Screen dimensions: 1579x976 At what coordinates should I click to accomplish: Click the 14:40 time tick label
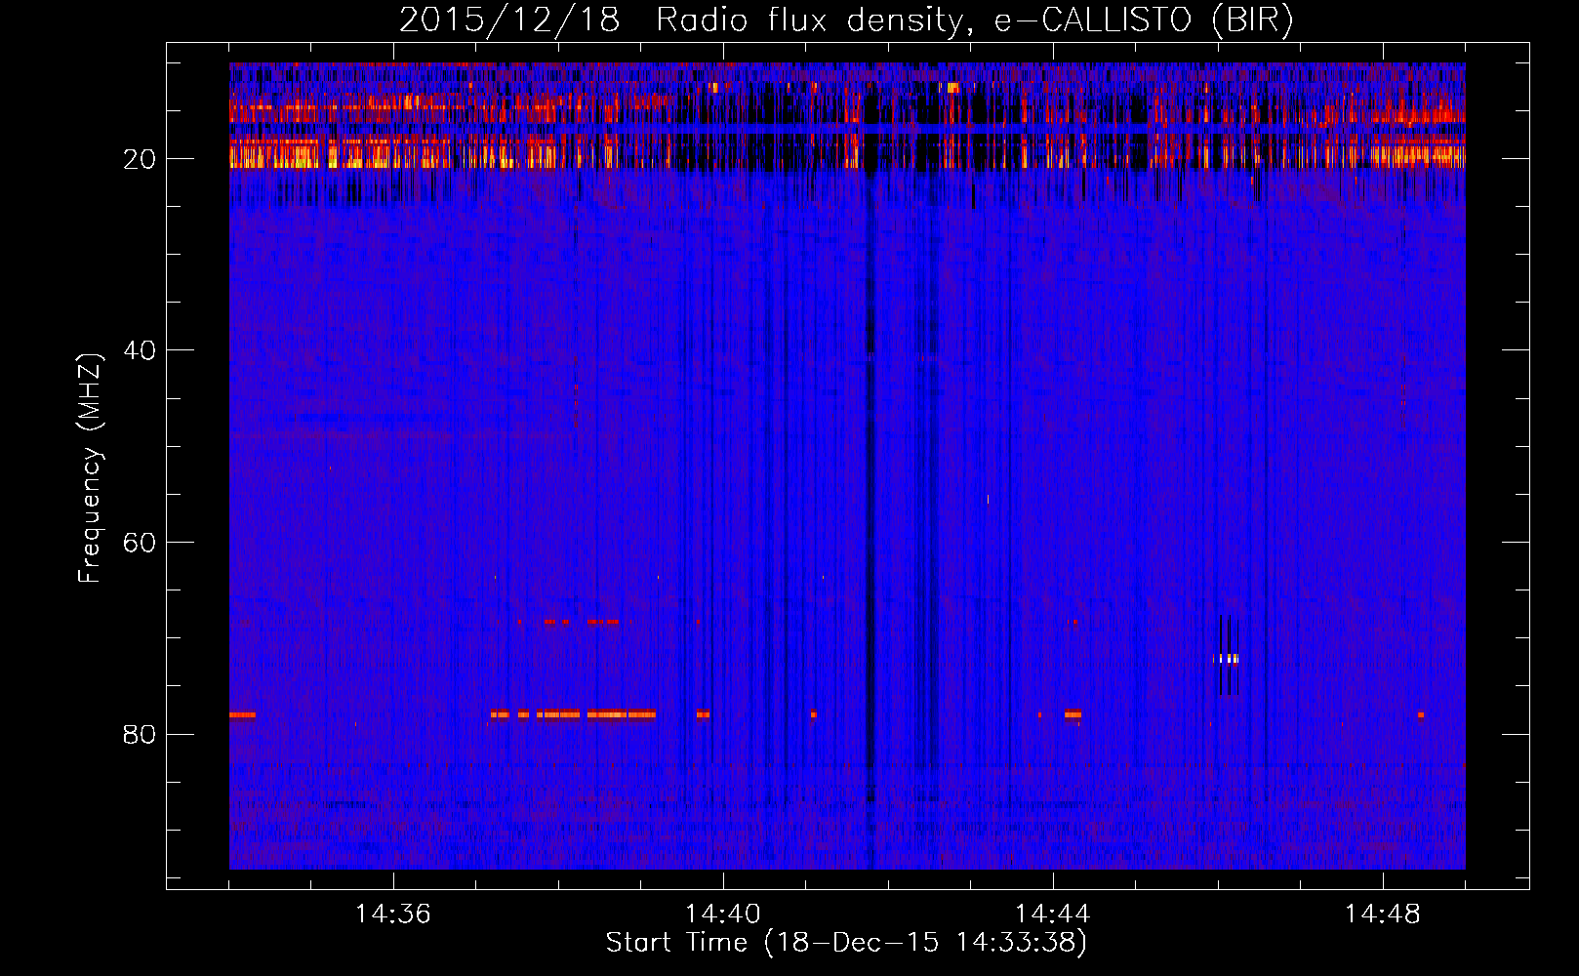point(723,915)
